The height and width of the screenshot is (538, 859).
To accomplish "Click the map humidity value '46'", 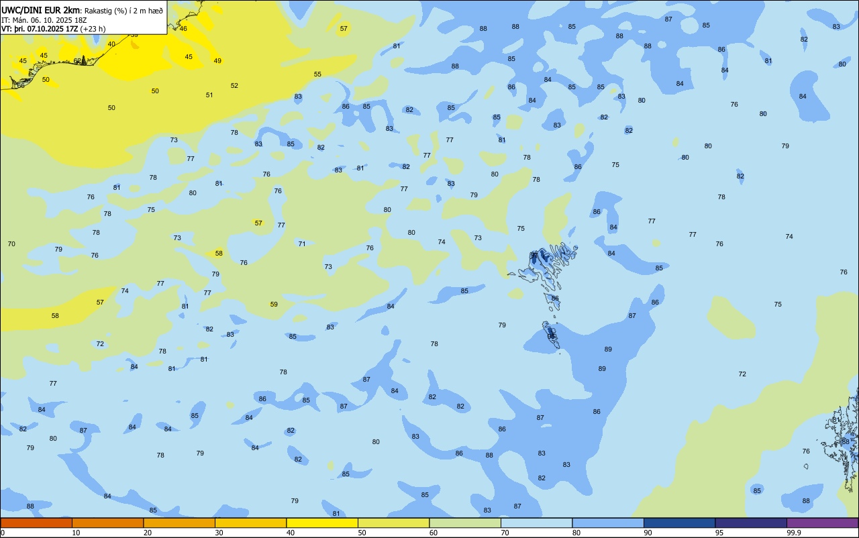I will coord(183,28).
